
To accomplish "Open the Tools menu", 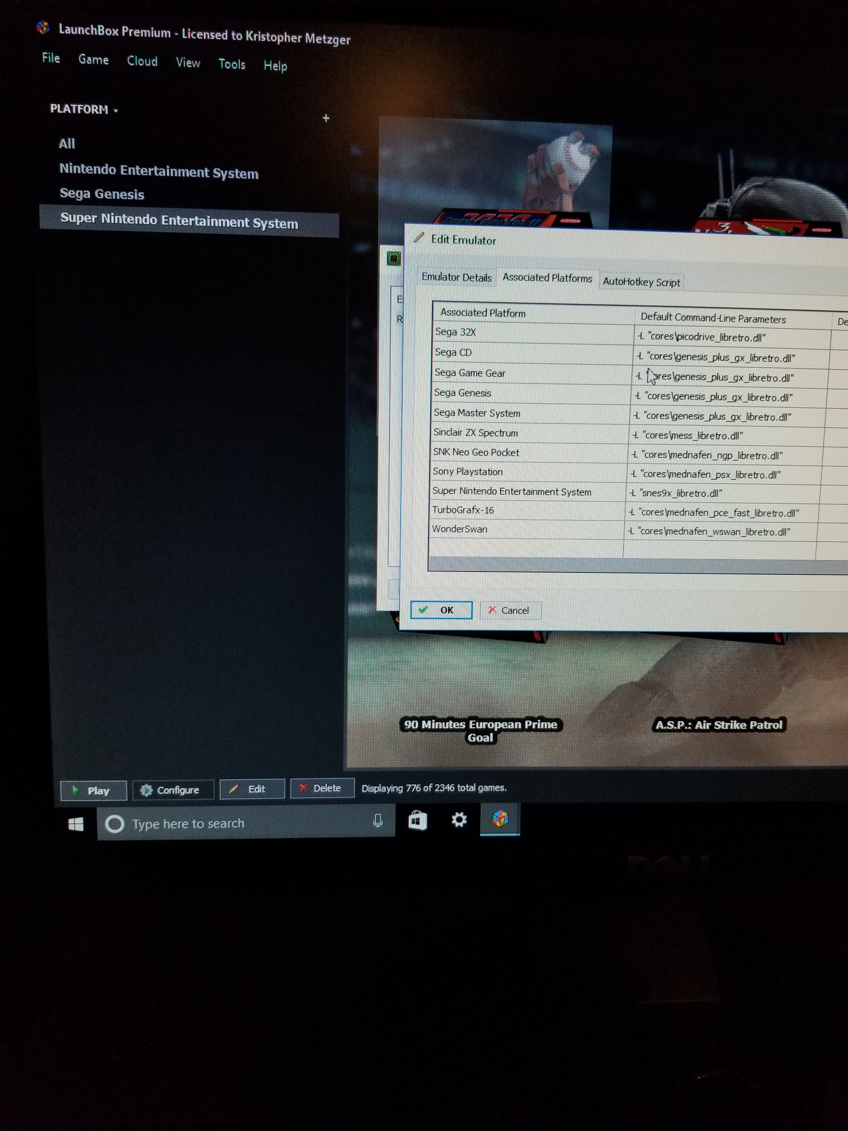I will pyautogui.click(x=232, y=64).
